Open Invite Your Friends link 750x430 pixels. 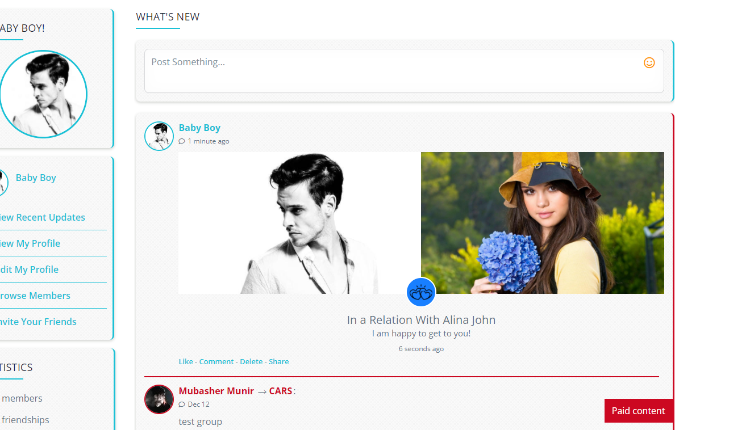[38, 322]
